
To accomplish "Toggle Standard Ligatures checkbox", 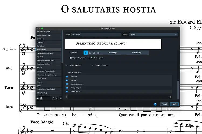I will (x=67, y=84).
